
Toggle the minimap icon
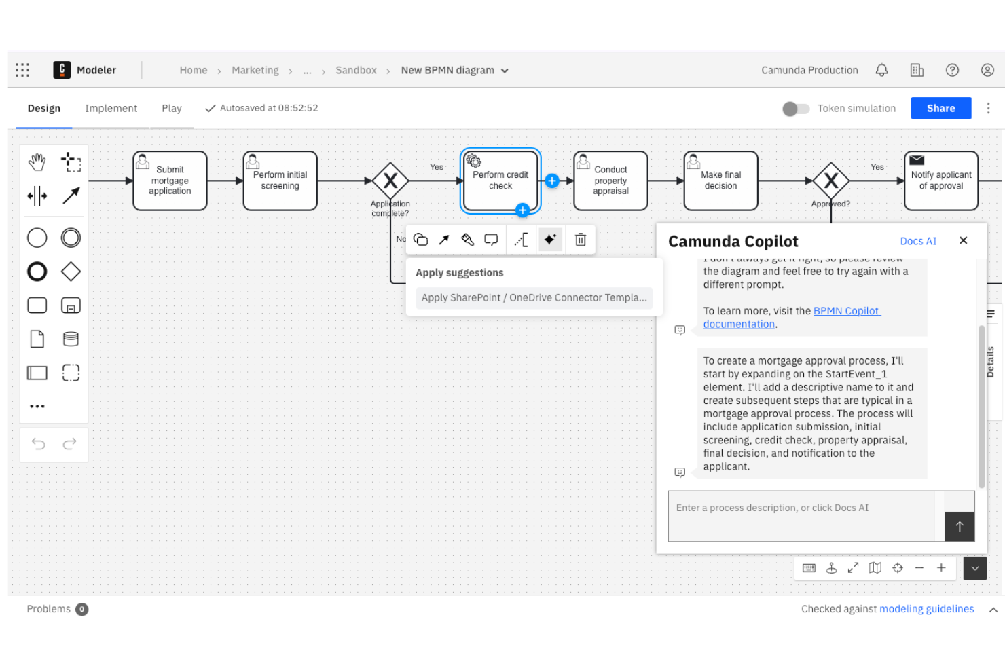point(875,568)
